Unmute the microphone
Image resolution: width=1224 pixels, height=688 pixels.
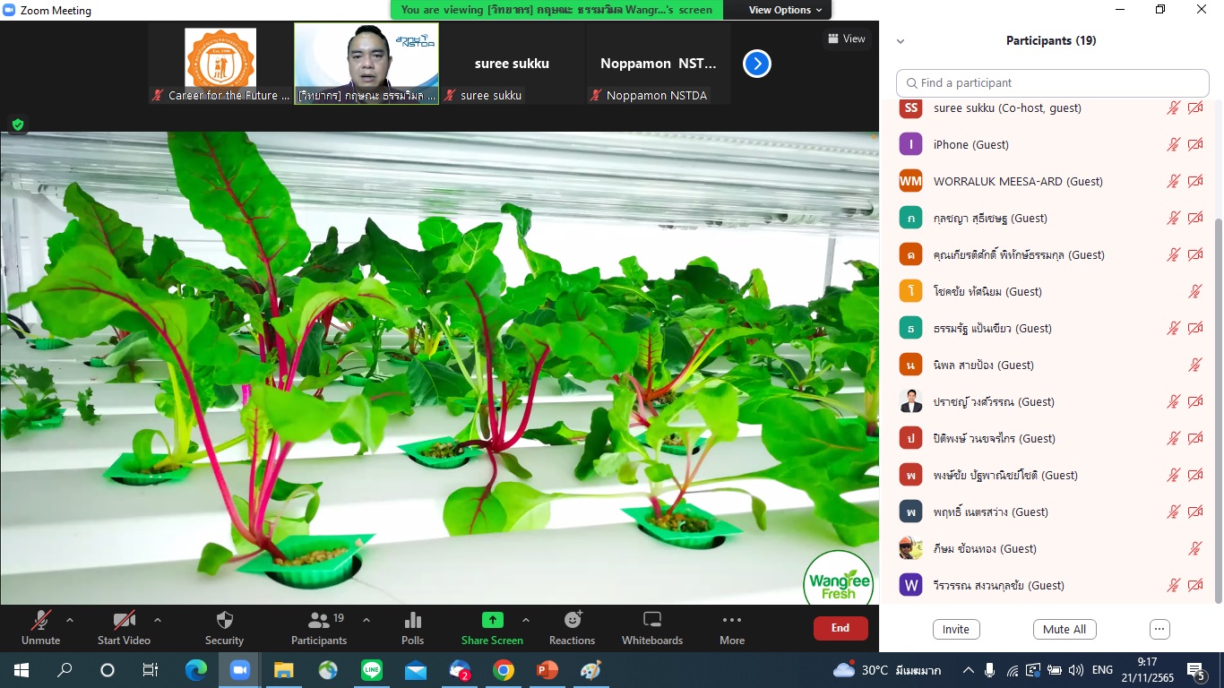(40, 621)
